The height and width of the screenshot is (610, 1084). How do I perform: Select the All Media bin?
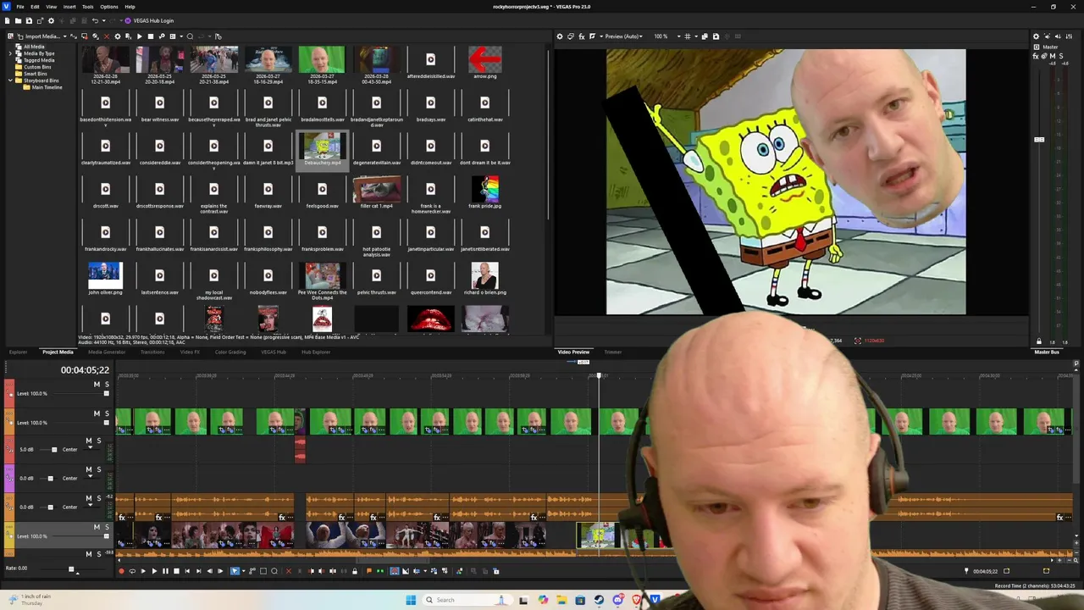(35, 47)
